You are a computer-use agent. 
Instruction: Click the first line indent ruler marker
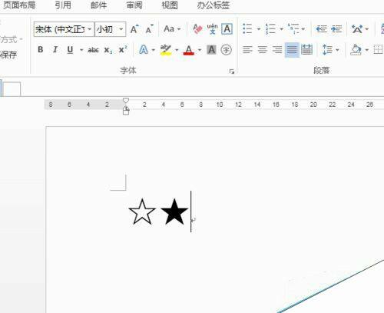click(x=126, y=101)
